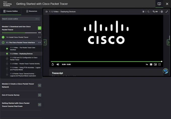Open 1.1.6 Packet Tracer Tutored Activity exploration
The image size is (171, 119).
(x=23, y=75)
